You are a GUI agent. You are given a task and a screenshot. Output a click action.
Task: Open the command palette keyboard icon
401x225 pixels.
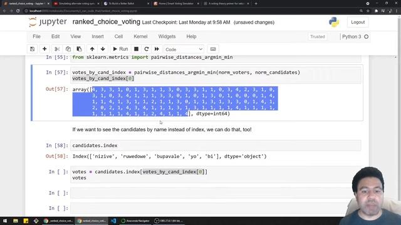tap(213, 49)
